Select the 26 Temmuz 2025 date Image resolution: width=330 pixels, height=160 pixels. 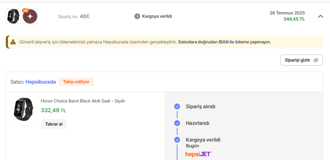click(287, 13)
